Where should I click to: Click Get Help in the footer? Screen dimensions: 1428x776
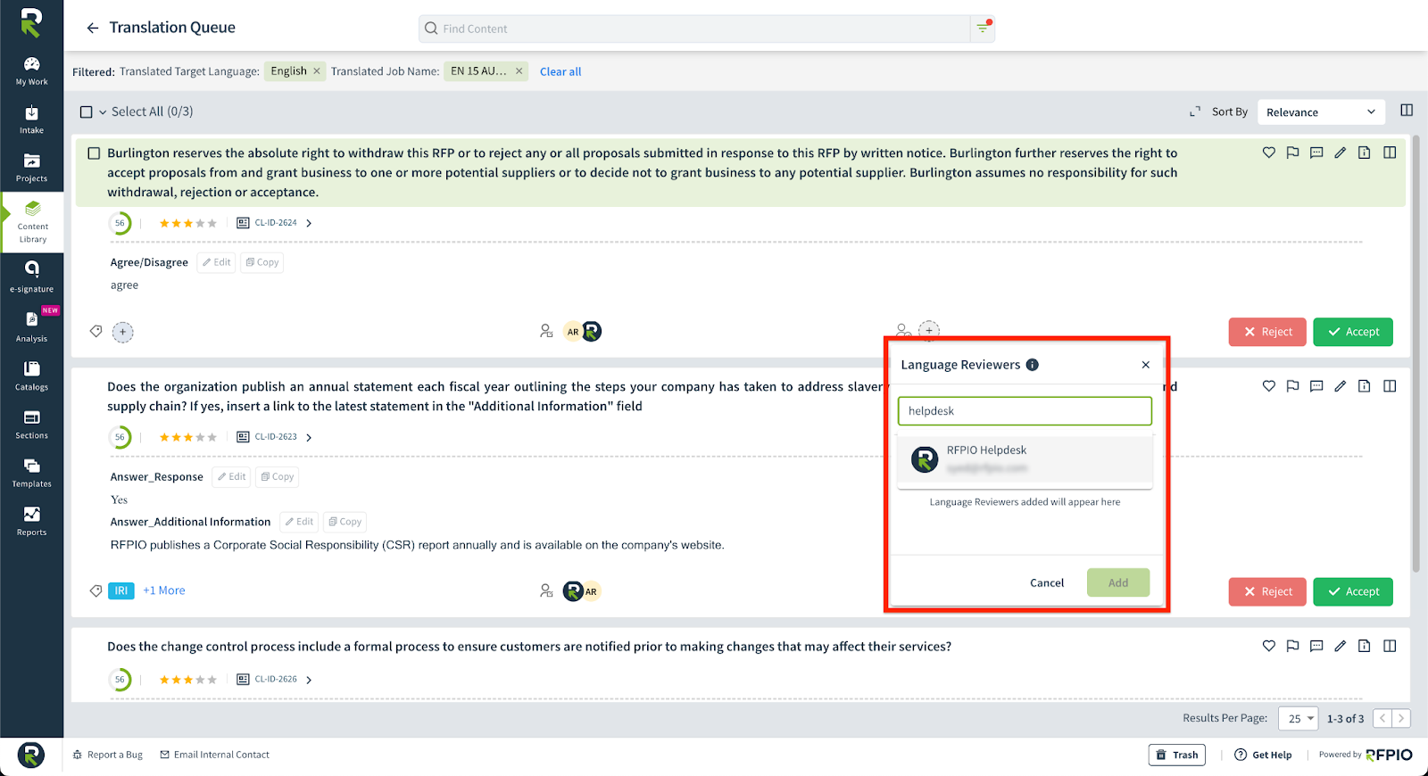coord(1263,755)
